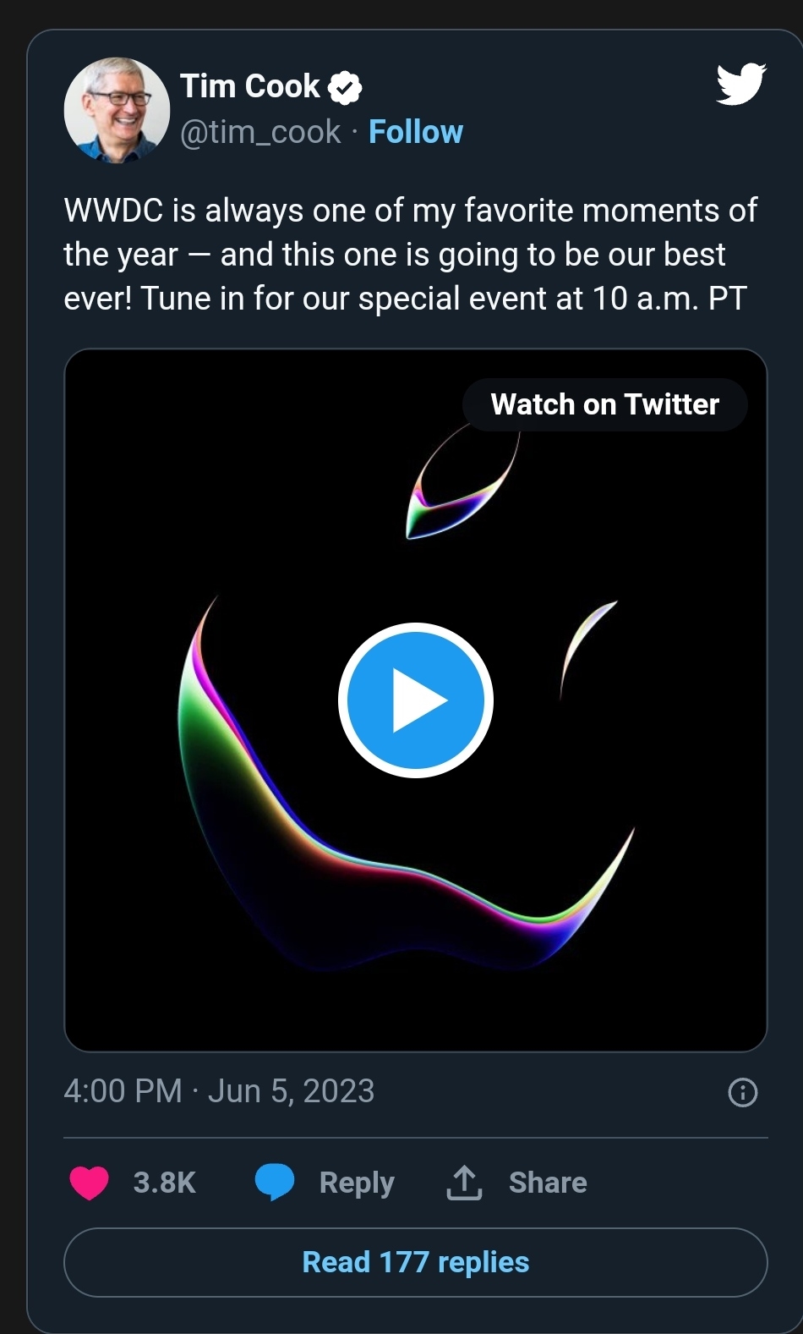
Task: Open the tweet info circle icon
Action: pos(743,1092)
